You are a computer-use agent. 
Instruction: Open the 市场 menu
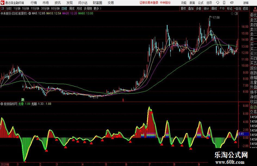pos(46,3)
